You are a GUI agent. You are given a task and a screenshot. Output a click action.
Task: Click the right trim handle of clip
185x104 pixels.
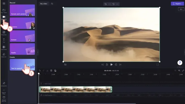[x=111, y=89]
